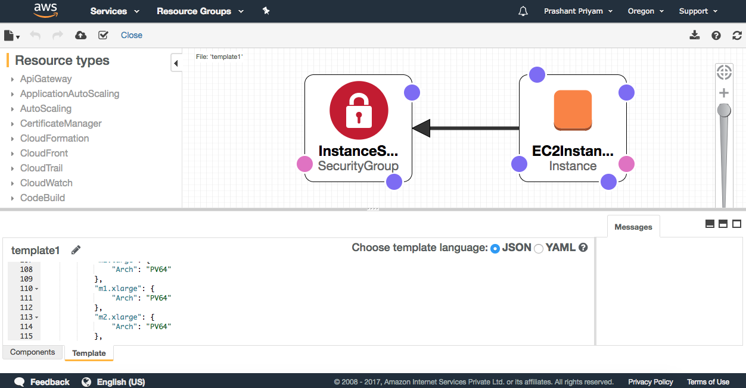Click the "m1.xlarge" key in the editor
This screenshot has height=388, width=746.
click(118, 289)
